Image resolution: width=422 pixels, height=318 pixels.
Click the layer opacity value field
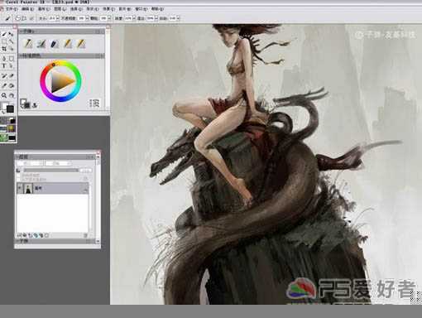click(86, 171)
